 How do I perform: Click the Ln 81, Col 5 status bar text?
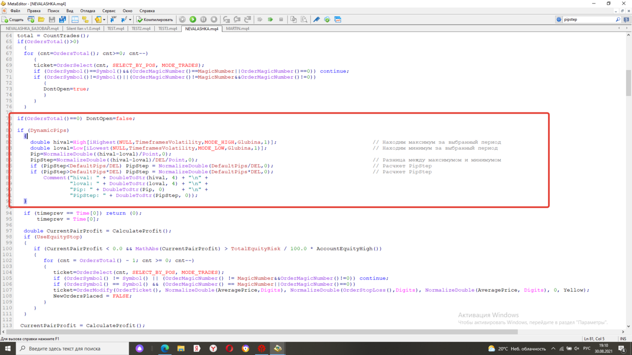pyautogui.click(x=594, y=339)
